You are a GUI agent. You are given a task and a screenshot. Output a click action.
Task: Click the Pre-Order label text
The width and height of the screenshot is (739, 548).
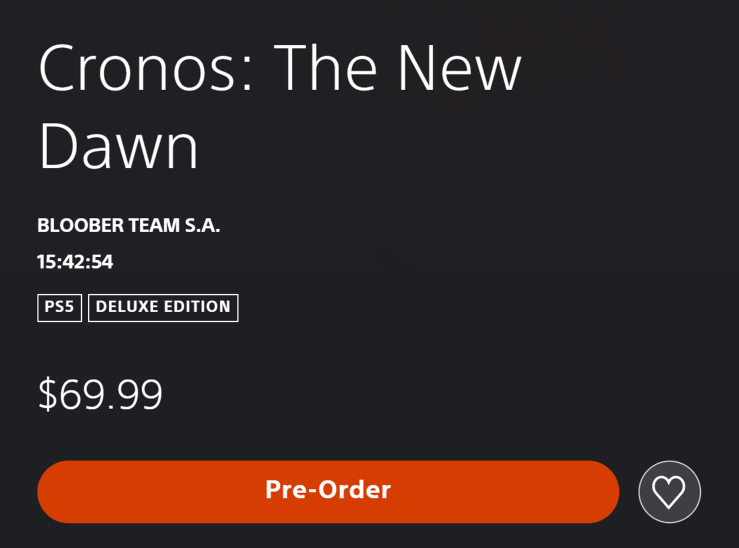click(328, 490)
